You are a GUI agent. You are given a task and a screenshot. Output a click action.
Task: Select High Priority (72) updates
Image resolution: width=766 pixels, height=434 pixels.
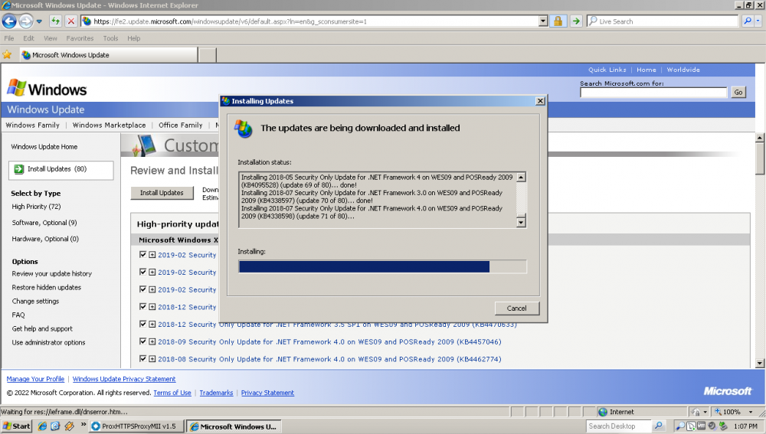pyautogui.click(x=36, y=207)
